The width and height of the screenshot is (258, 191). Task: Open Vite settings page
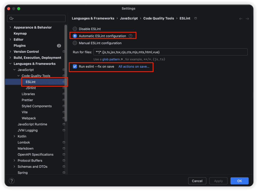pos(25,112)
